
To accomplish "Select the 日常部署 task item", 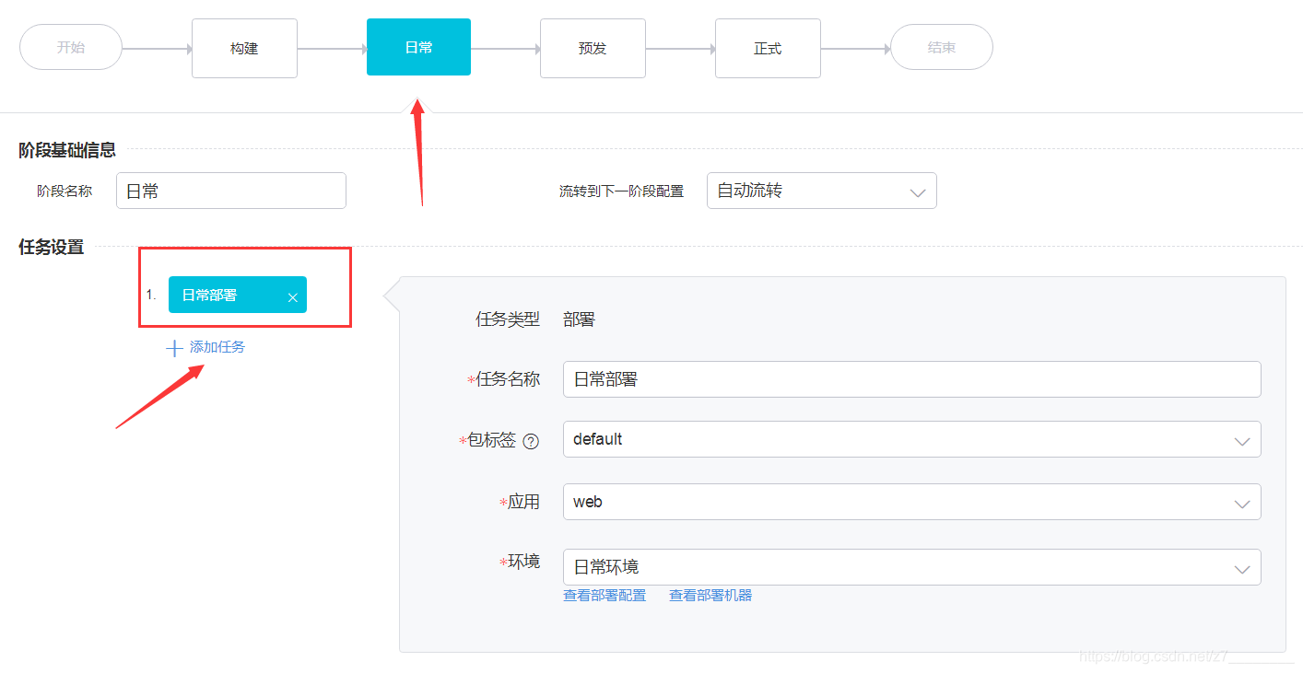I will point(237,295).
